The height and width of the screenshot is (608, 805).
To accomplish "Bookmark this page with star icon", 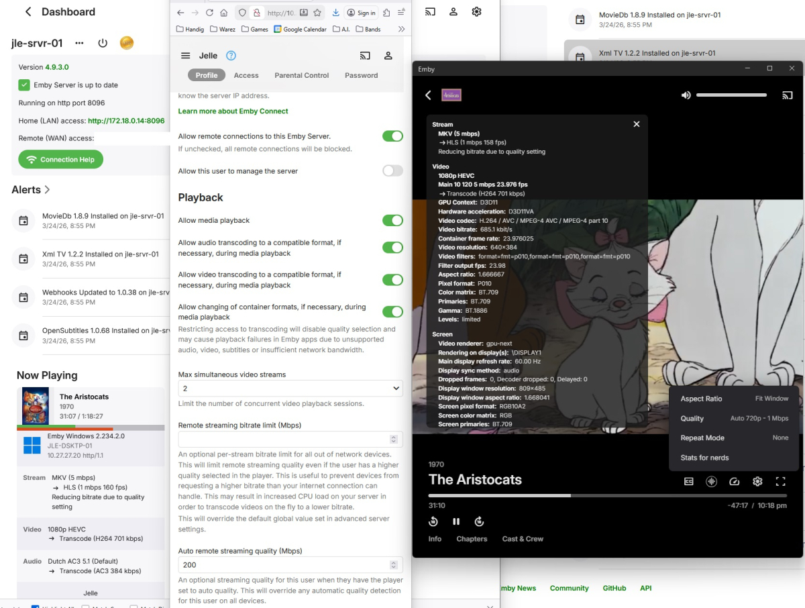I will point(317,13).
